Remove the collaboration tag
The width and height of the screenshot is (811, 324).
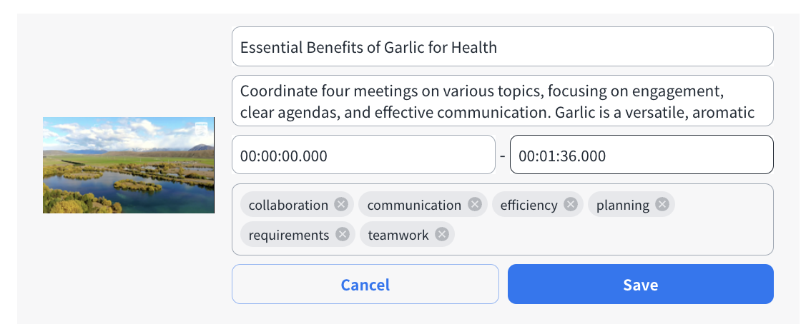[x=341, y=205]
